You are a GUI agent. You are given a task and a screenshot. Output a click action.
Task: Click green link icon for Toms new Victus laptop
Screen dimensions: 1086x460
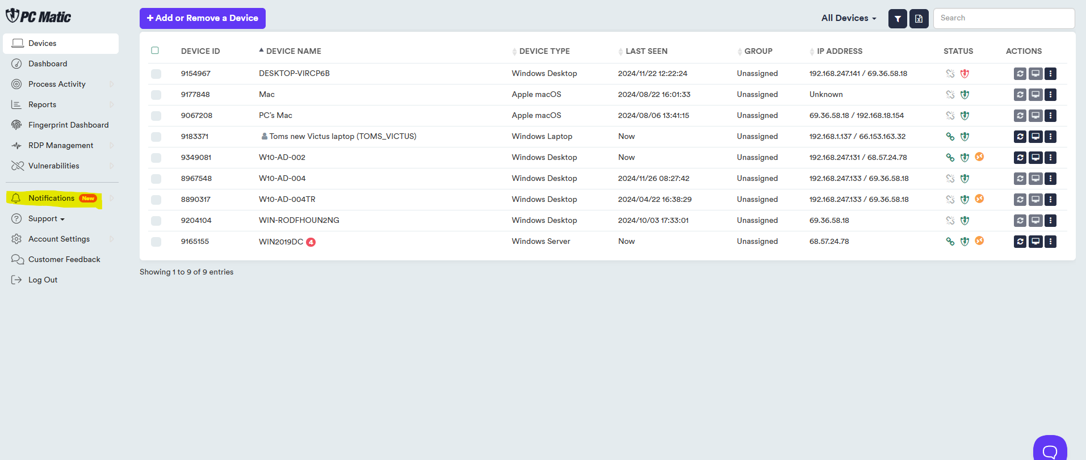pyautogui.click(x=950, y=137)
